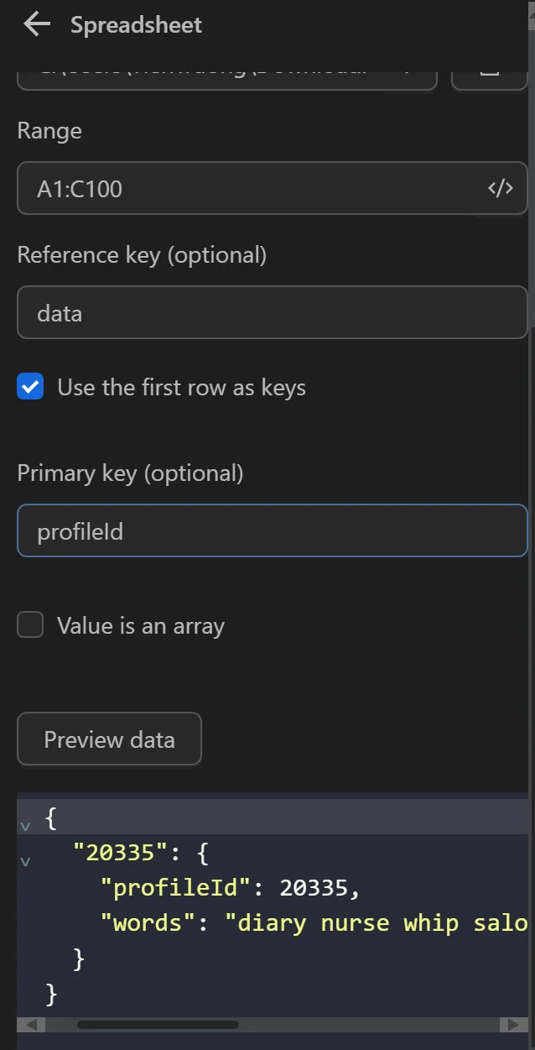Select the Range field containing A1:C100
This screenshot has width=535, height=1050.
pos(252,188)
